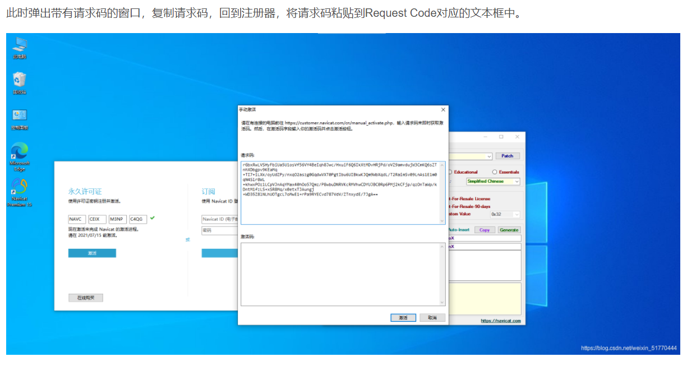
Task: Click 取消 button in manual activation dialog
Action: tap(432, 317)
